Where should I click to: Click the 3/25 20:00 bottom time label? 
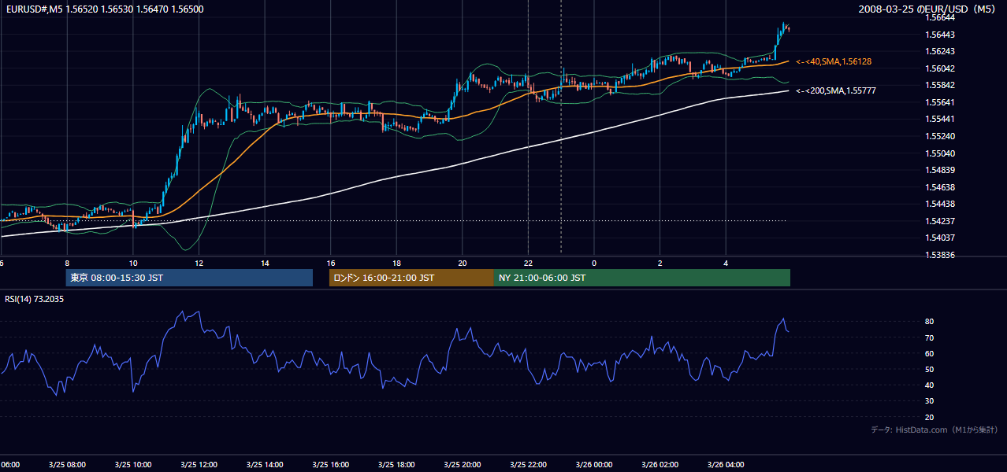(463, 464)
